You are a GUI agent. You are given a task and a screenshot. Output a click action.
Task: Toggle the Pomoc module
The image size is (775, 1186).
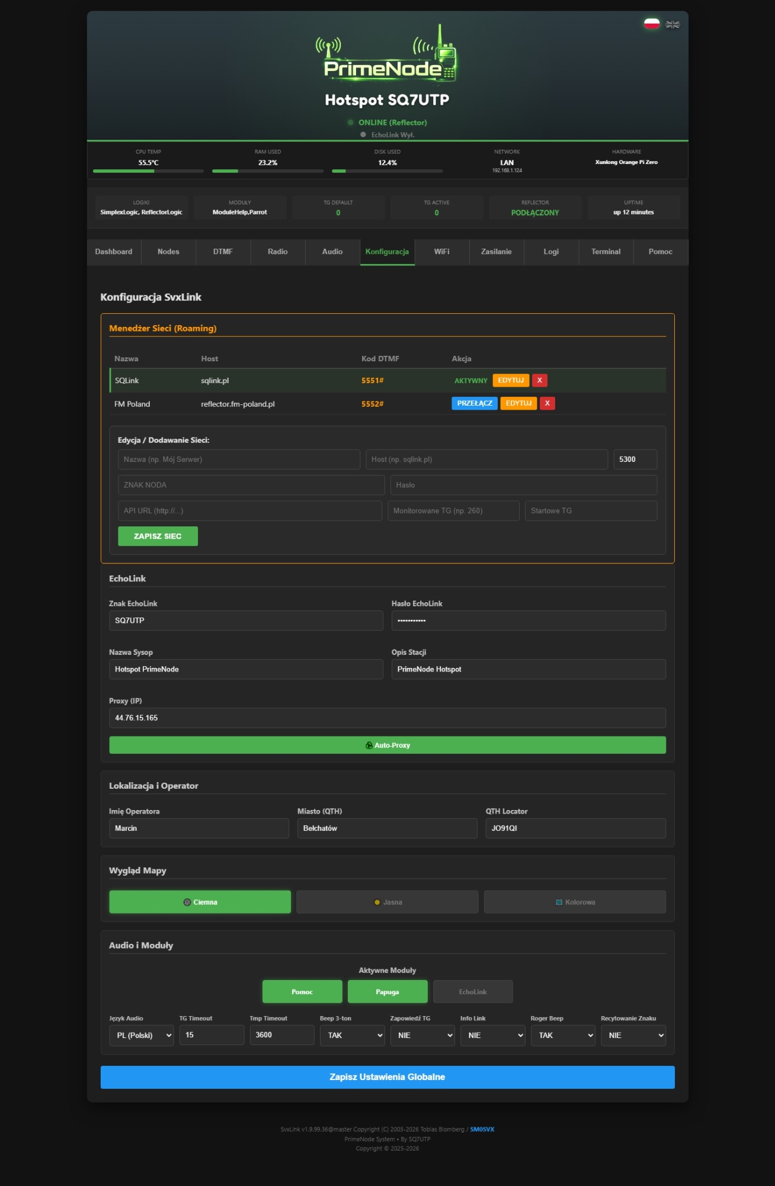coord(302,992)
